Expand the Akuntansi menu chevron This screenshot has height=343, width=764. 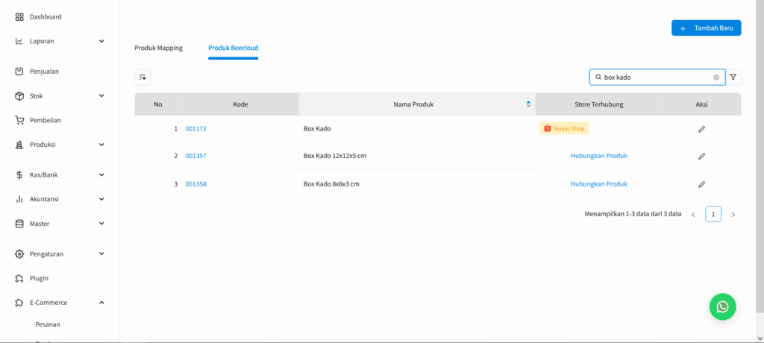coord(101,199)
